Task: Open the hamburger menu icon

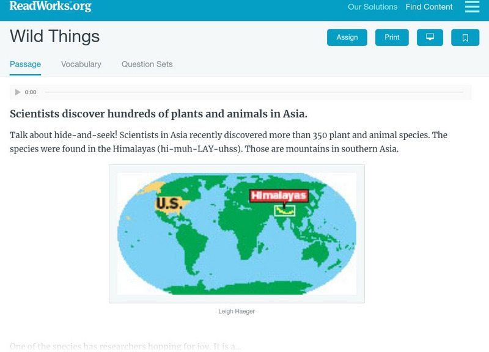Action: pos(472,7)
